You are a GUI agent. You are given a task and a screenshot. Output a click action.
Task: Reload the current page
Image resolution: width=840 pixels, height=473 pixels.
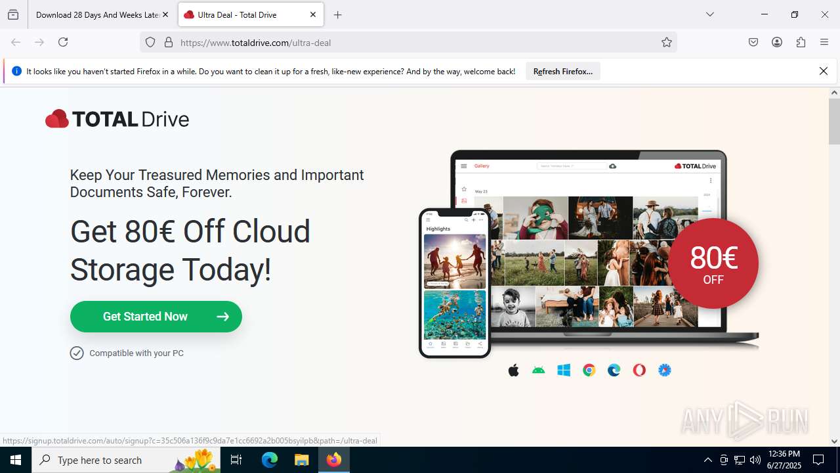pyautogui.click(x=63, y=42)
